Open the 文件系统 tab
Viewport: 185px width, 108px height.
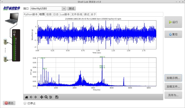click(x=77, y=14)
